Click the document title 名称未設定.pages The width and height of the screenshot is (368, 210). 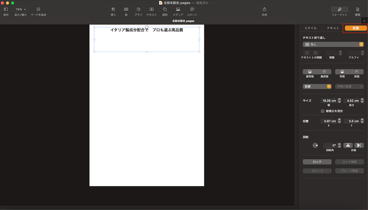pyautogui.click(x=177, y=3)
